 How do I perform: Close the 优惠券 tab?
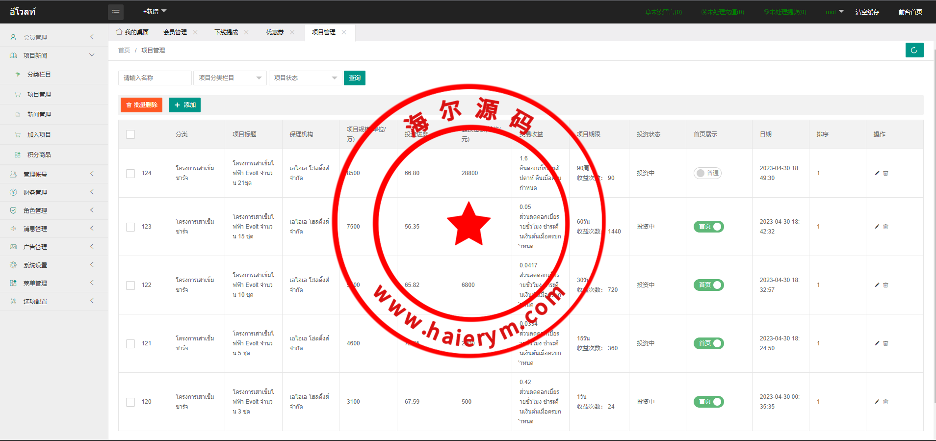[x=292, y=32]
